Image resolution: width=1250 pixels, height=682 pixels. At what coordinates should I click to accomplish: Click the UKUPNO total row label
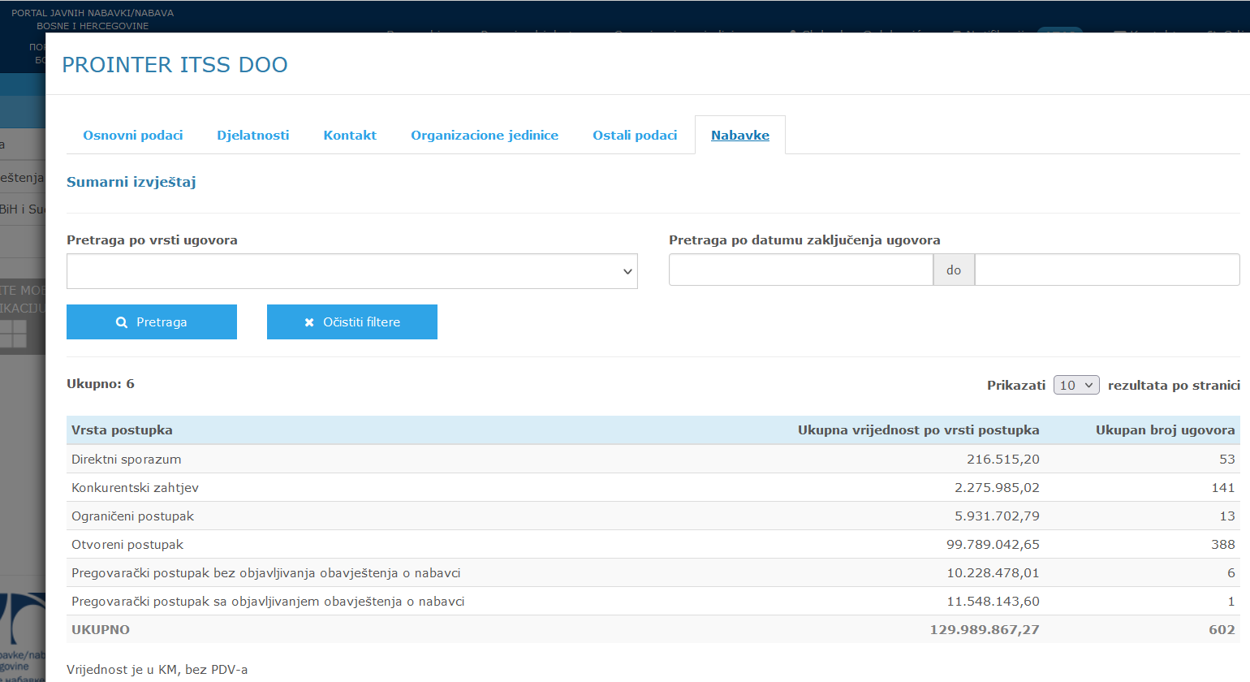tap(101, 630)
